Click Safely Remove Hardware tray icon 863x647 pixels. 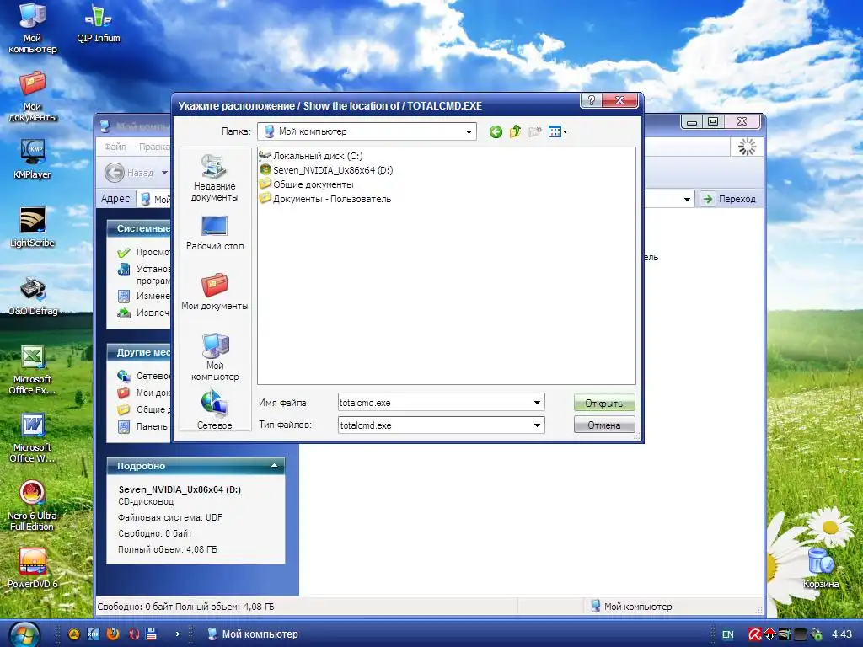click(816, 634)
